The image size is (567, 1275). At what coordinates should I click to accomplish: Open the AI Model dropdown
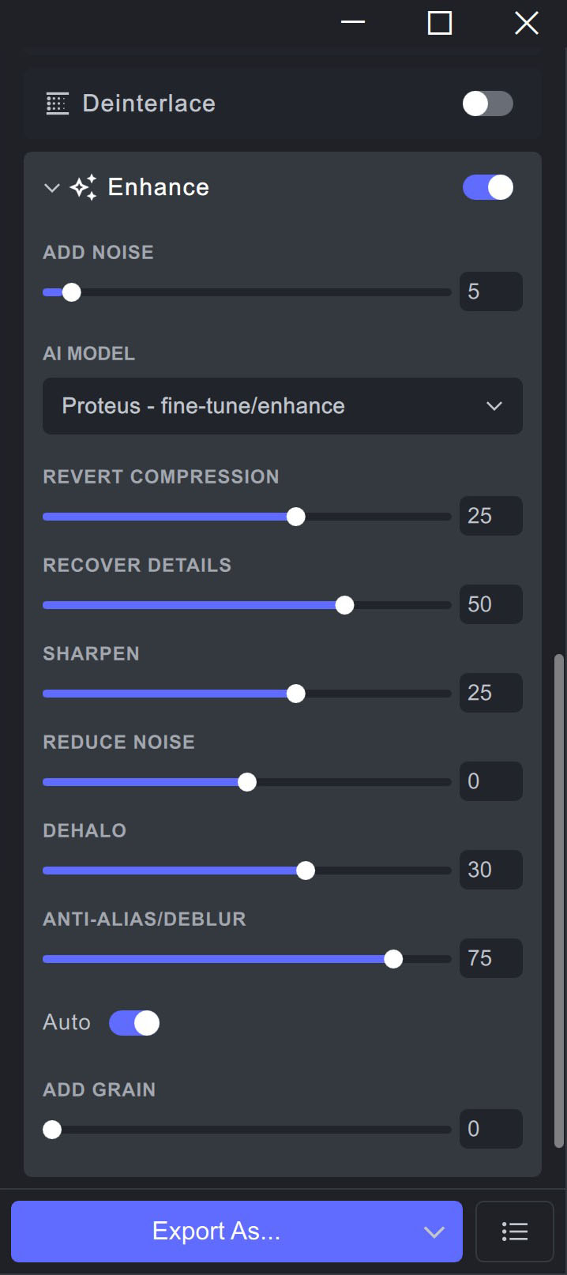point(283,406)
